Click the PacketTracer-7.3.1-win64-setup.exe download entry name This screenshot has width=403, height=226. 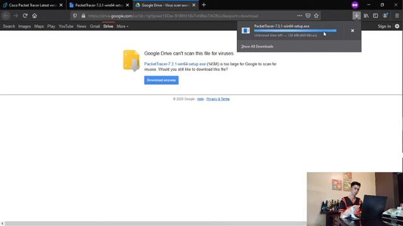[x=281, y=26]
